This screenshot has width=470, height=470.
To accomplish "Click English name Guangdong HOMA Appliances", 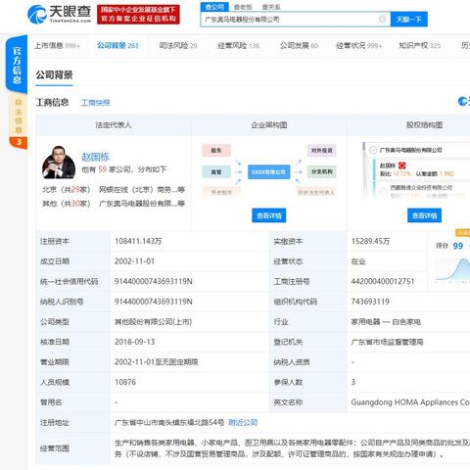I will point(410,402).
